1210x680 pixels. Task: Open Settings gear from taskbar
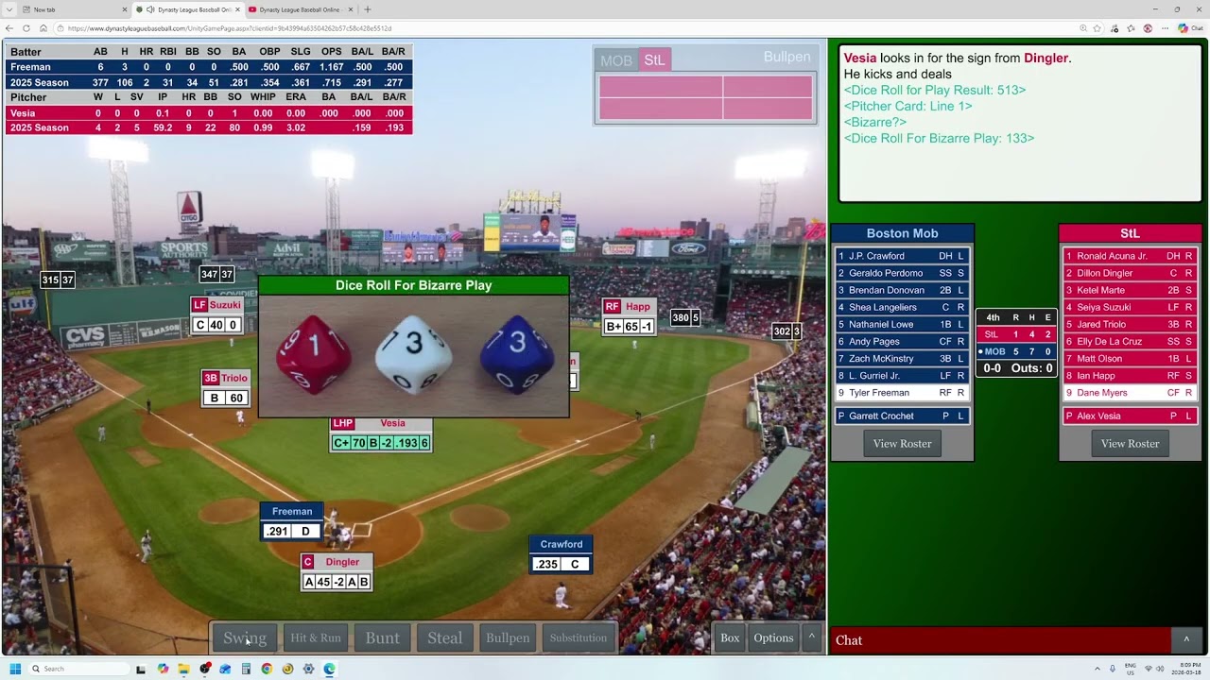308,669
